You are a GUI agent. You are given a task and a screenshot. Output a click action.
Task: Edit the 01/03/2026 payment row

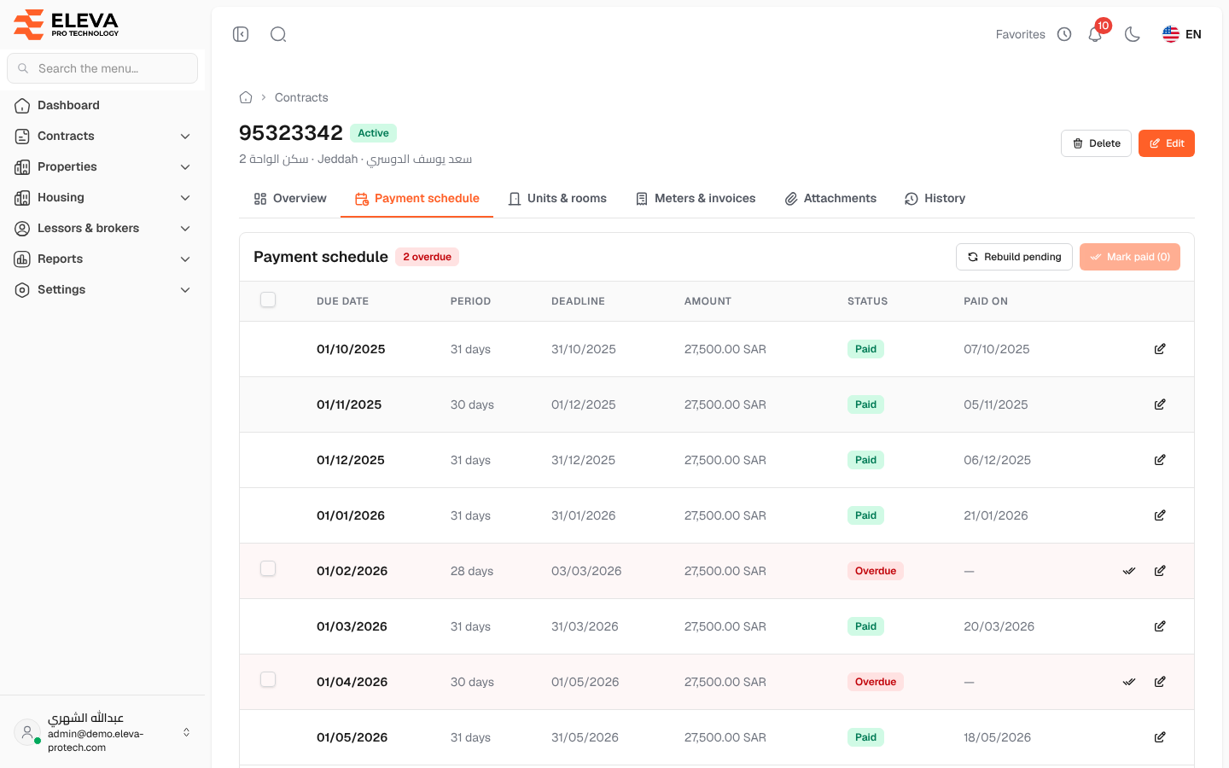1160,626
